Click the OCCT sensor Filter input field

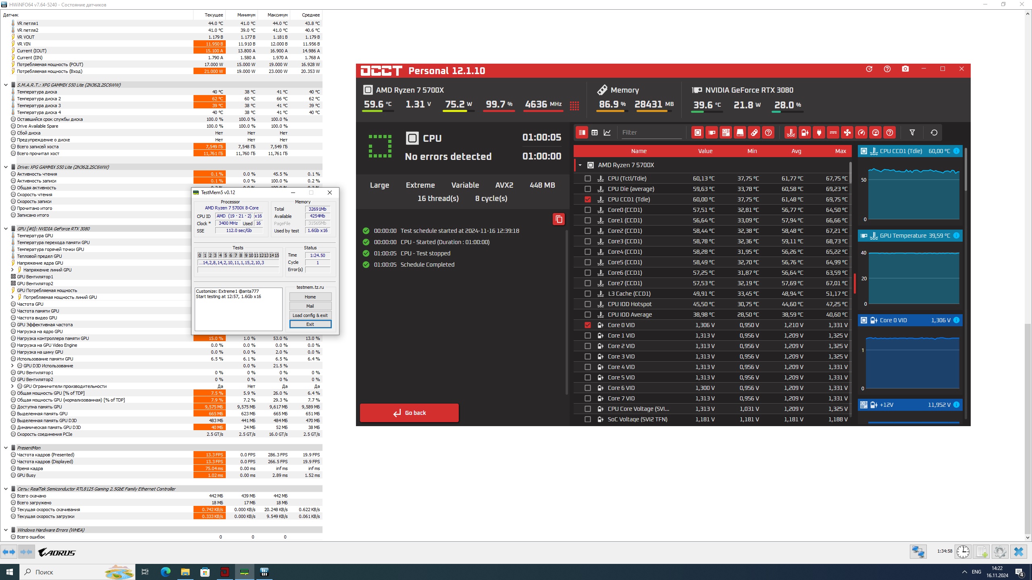coord(651,133)
